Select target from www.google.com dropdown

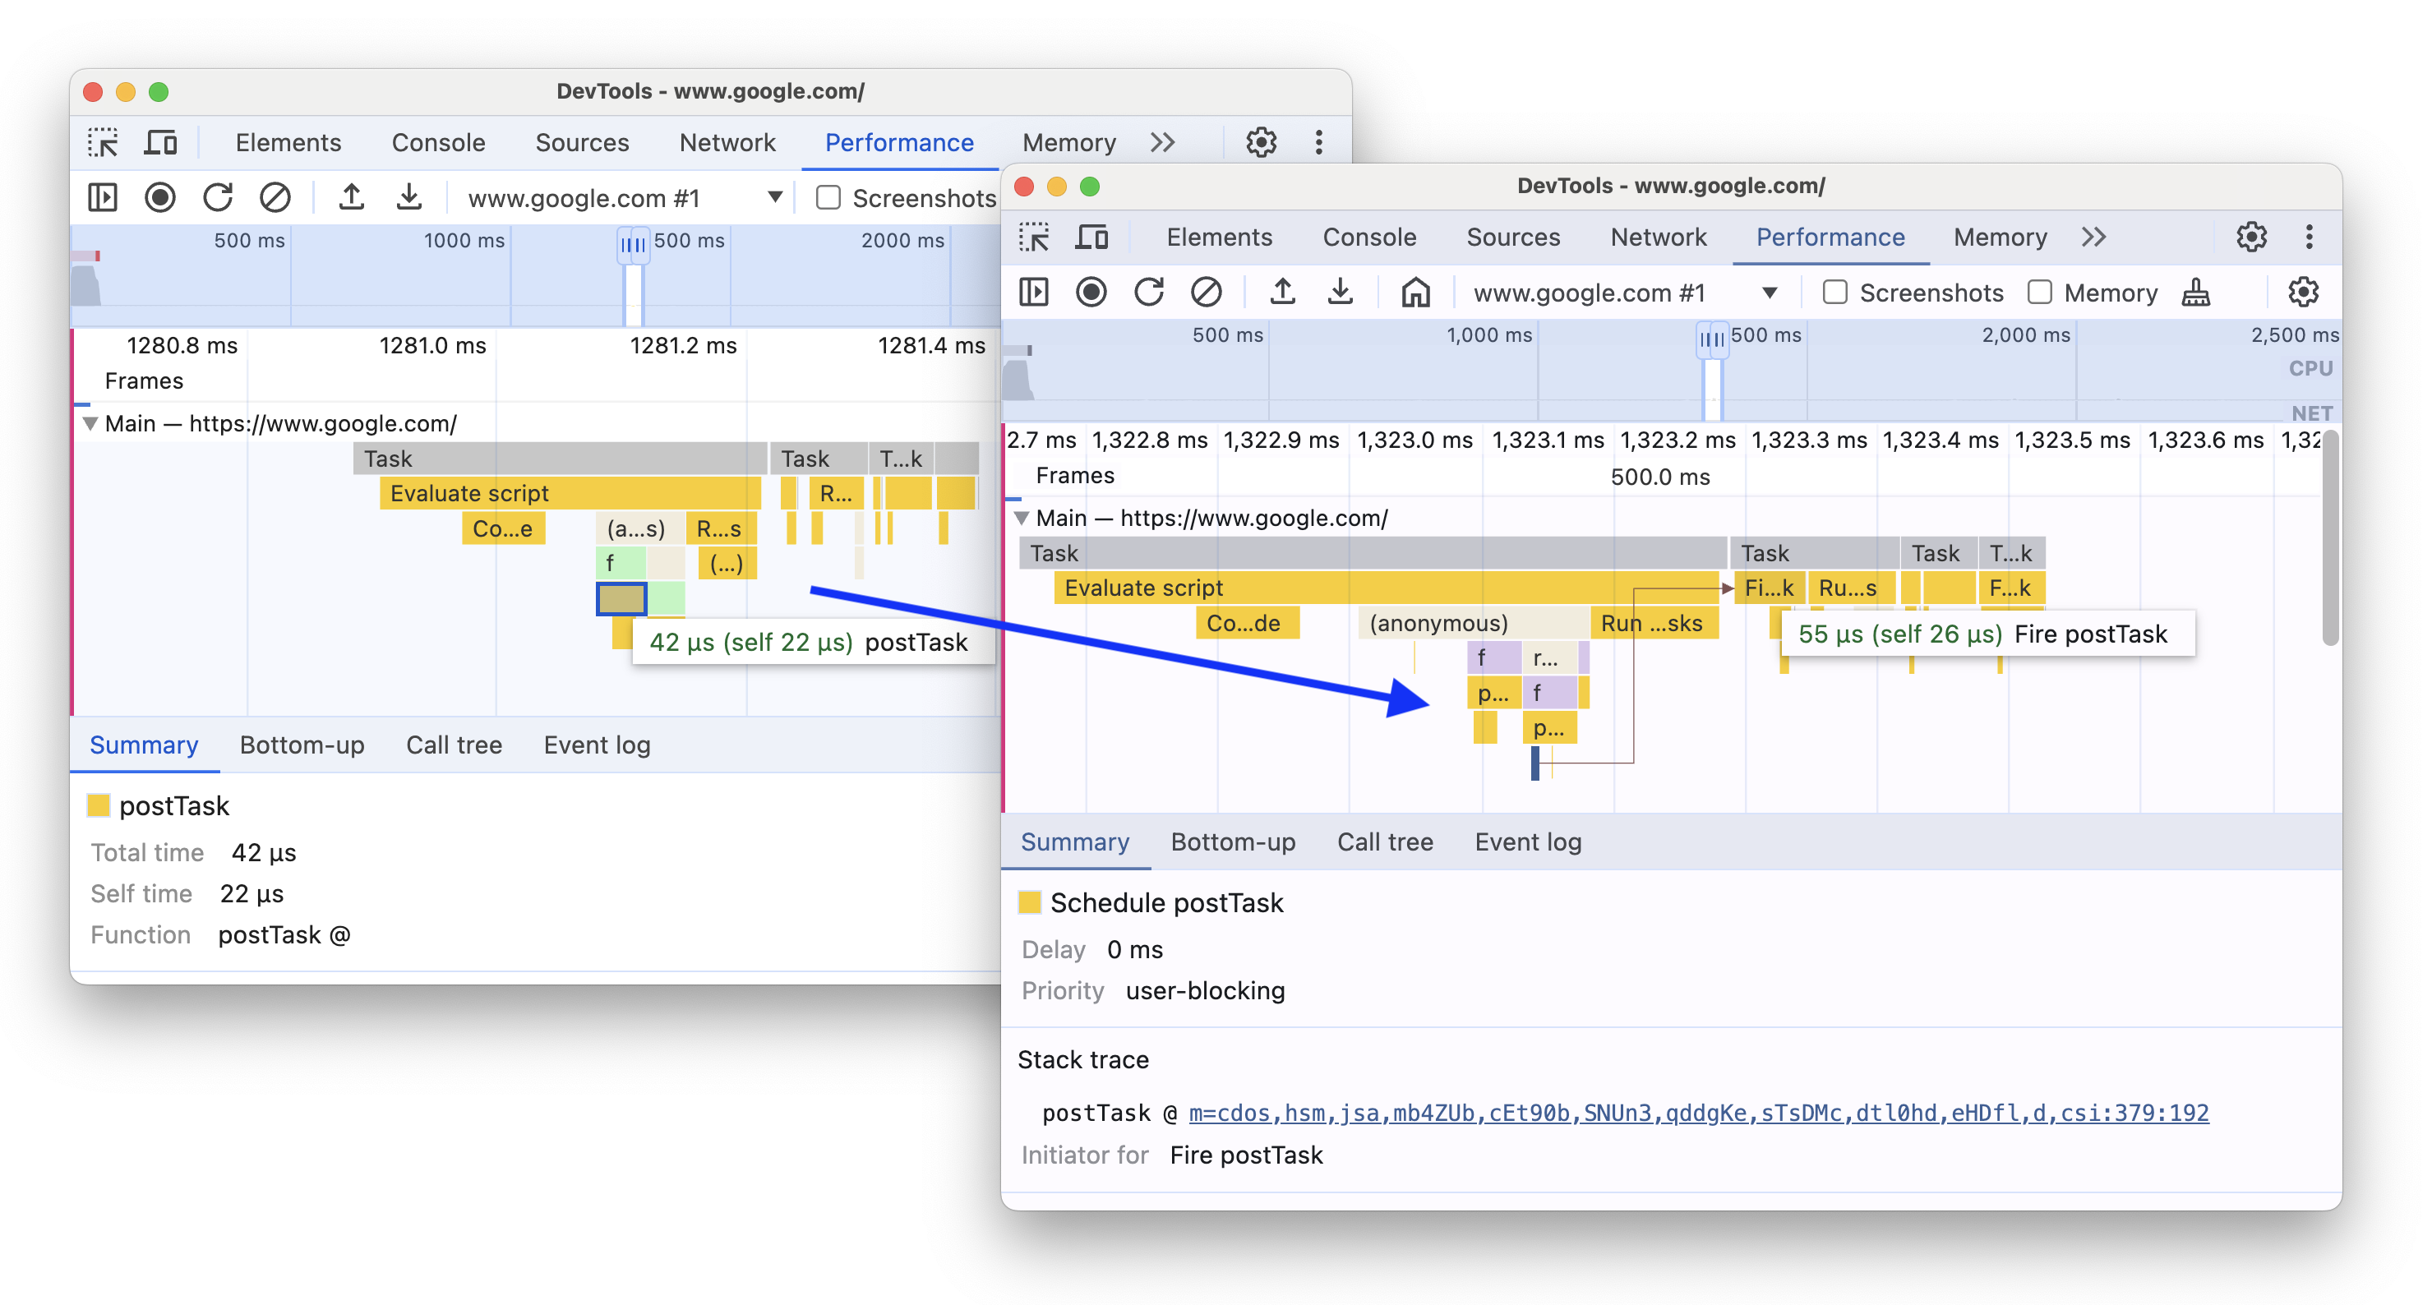pyautogui.click(x=1776, y=293)
